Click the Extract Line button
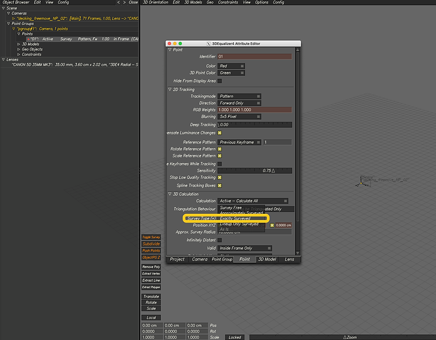This screenshot has height=340, width=436. click(x=151, y=280)
